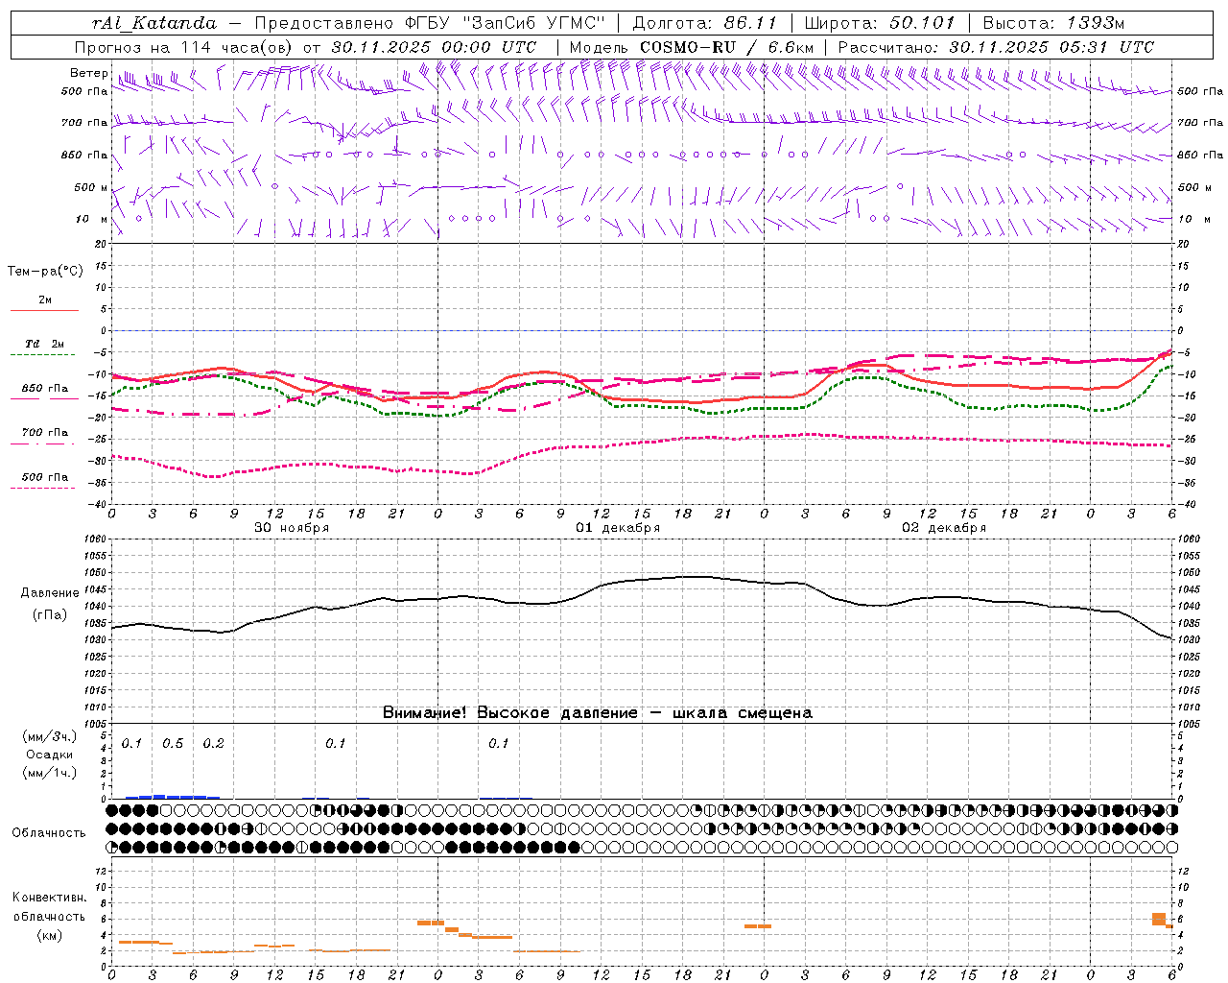Click the Высота: 1393м header field
Viewport: 1228px width, 983px height.
(x=1053, y=23)
